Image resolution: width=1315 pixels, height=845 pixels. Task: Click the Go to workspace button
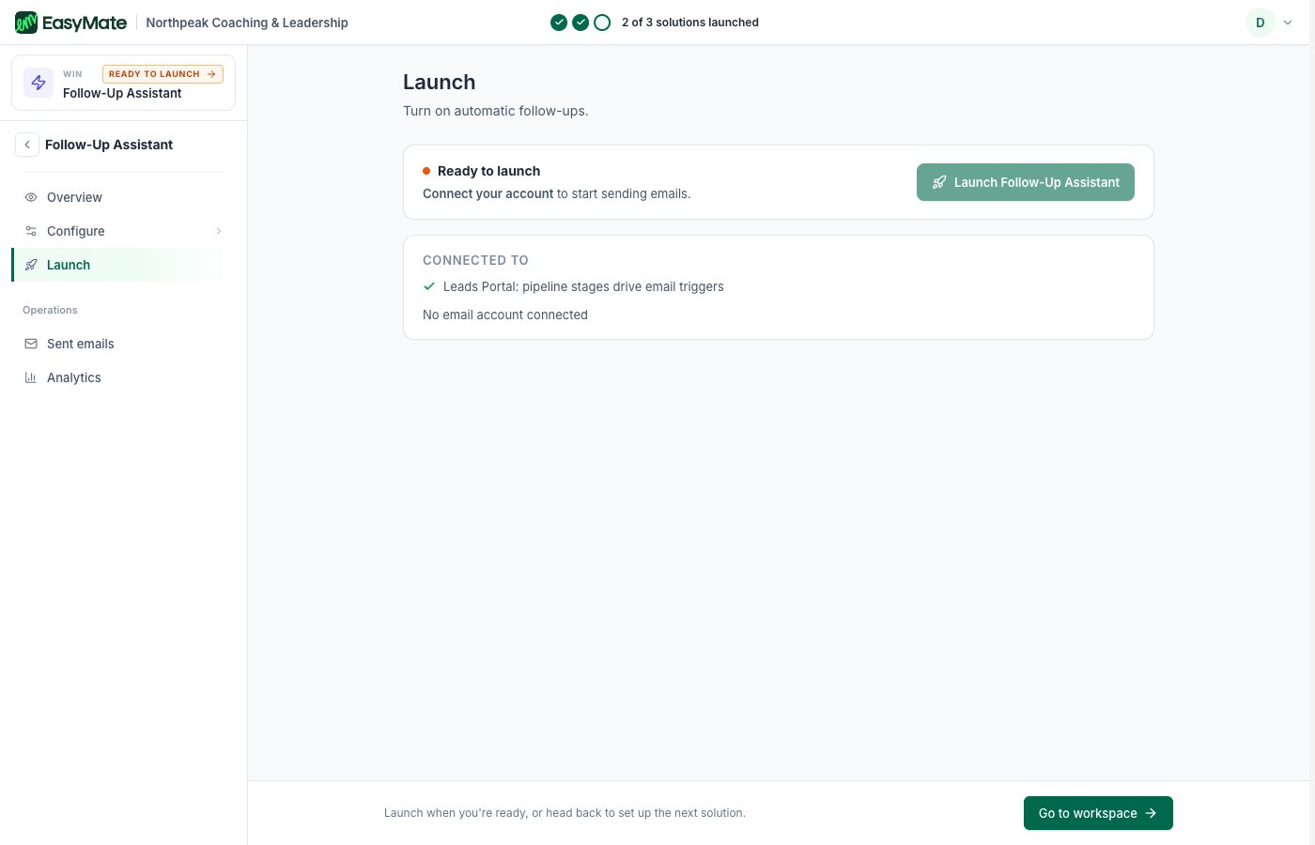pyautogui.click(x=1098, y=813)
